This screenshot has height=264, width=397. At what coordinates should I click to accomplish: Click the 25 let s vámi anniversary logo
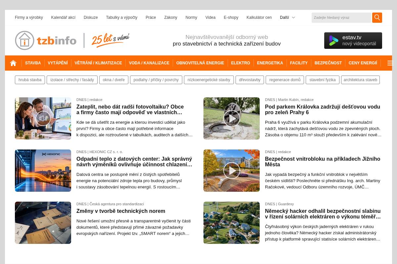pyautogui.click(x=110, y=40)
